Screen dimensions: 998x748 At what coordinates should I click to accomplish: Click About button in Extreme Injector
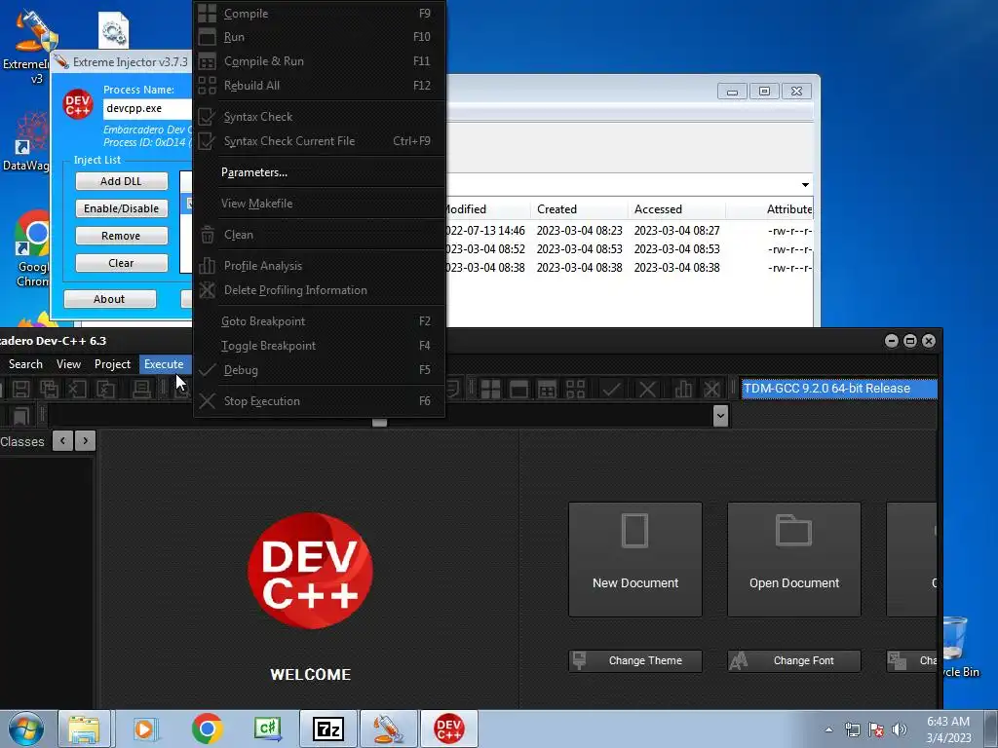pyautogui.click(x=109, y=299)
